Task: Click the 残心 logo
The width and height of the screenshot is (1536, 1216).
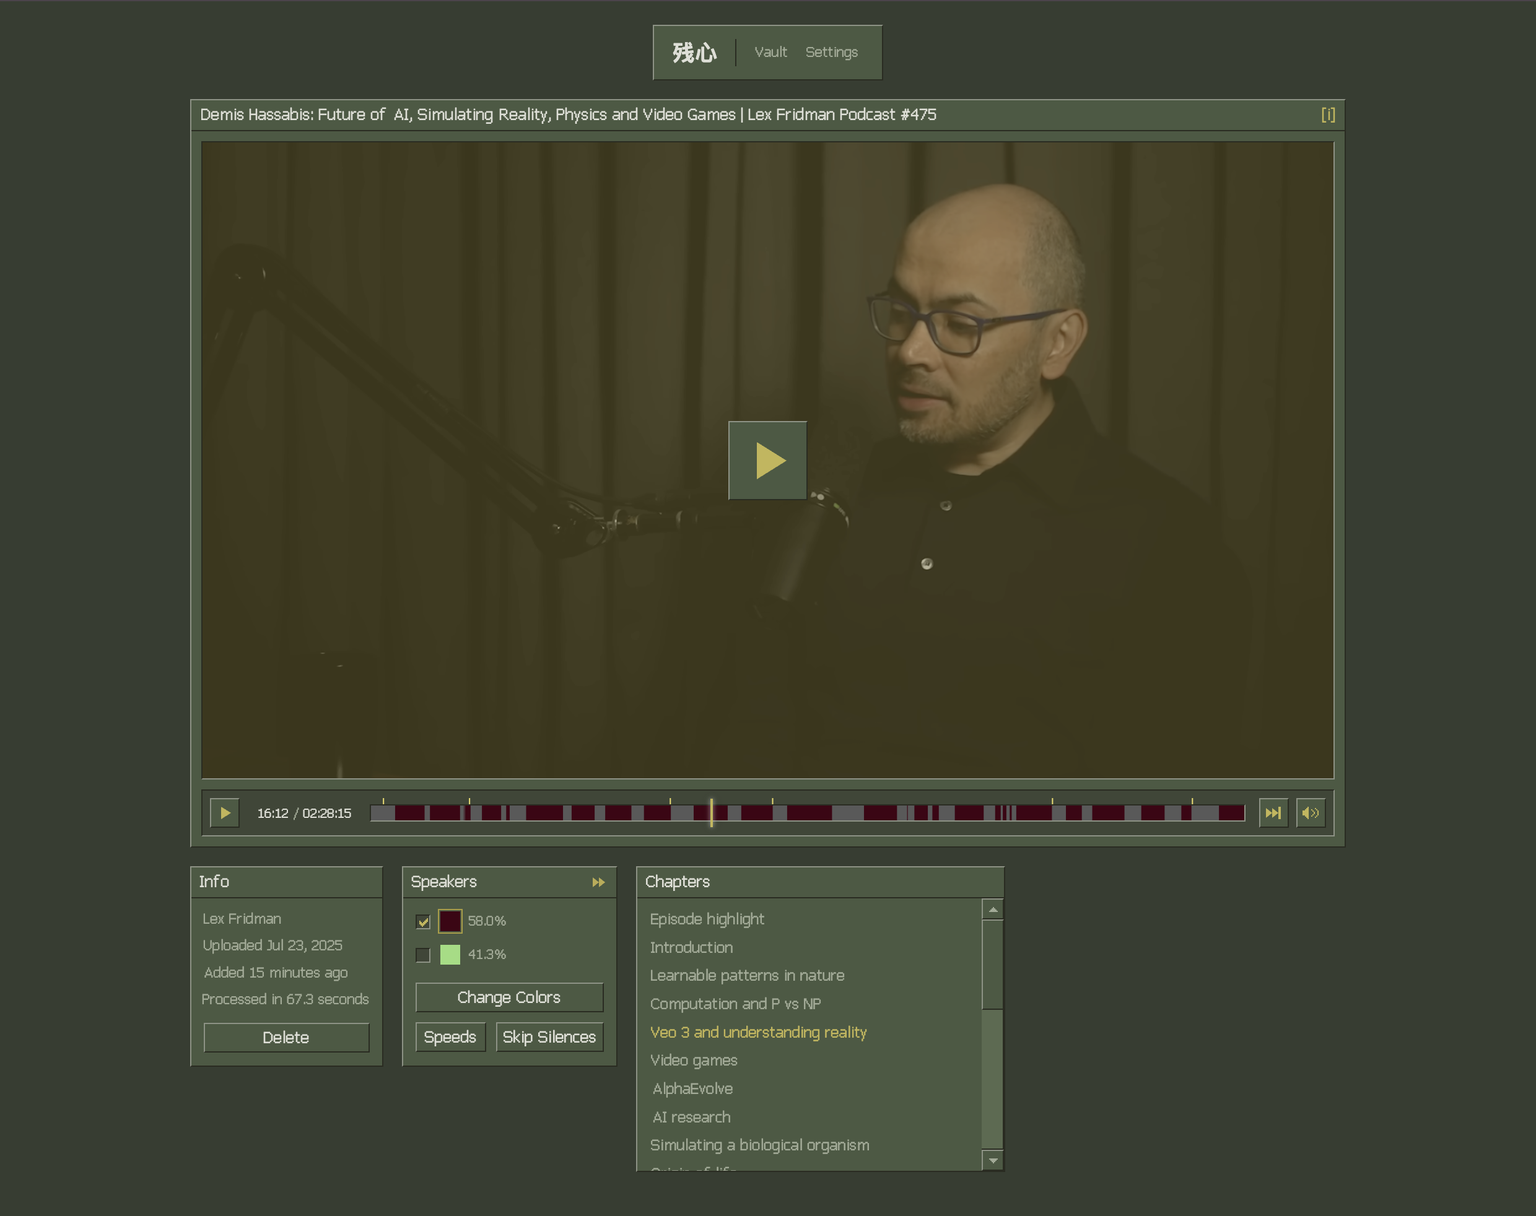Action: (694, 52)
